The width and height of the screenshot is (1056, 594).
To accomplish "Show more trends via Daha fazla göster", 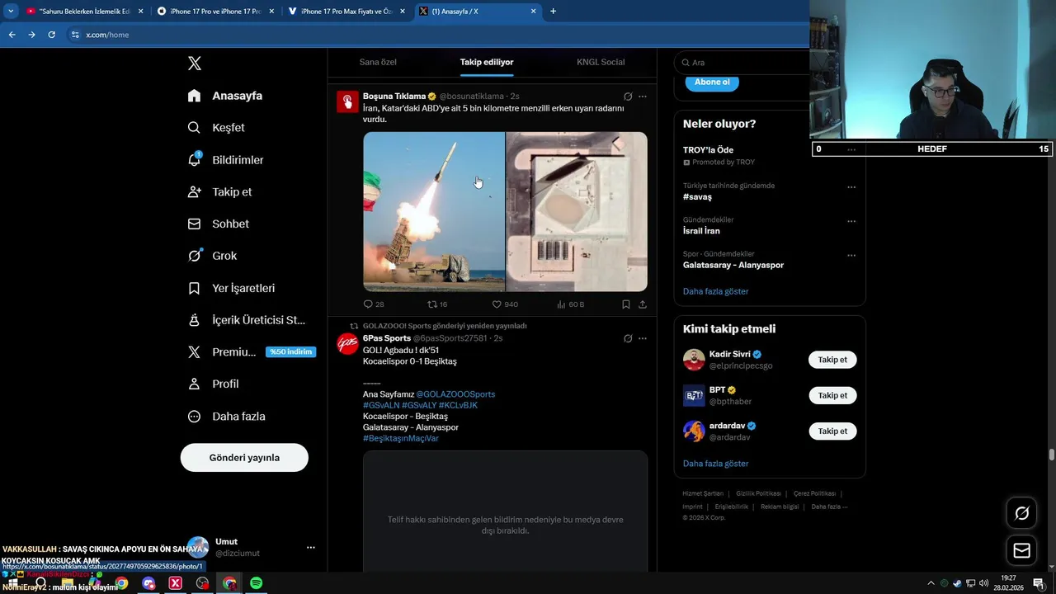I will 716,291.
